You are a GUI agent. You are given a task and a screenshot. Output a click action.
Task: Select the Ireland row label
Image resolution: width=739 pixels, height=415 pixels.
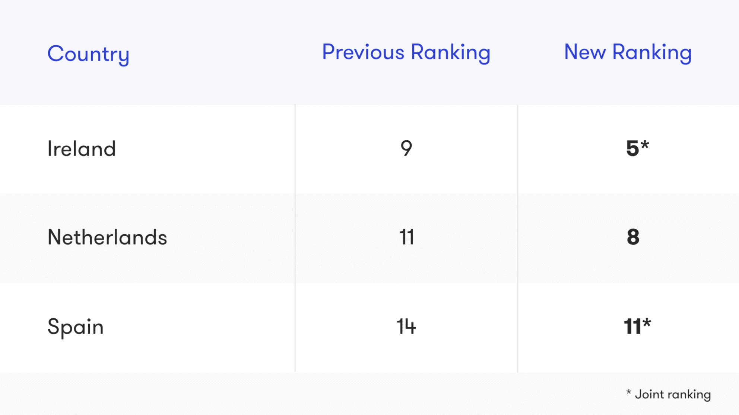coord(82,149)
